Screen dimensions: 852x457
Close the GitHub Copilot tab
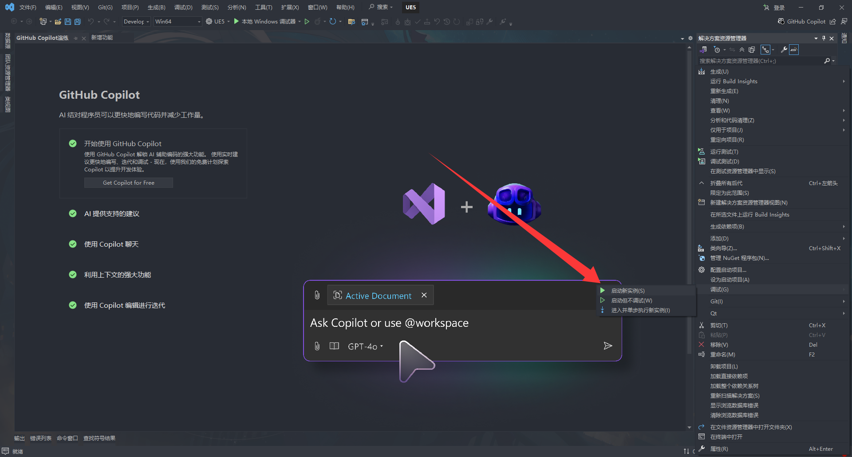coord(84,38)
